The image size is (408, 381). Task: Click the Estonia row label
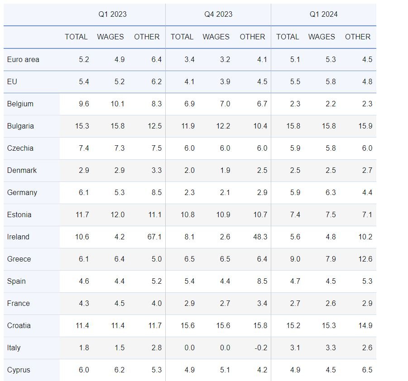click(x=19, y=214)
